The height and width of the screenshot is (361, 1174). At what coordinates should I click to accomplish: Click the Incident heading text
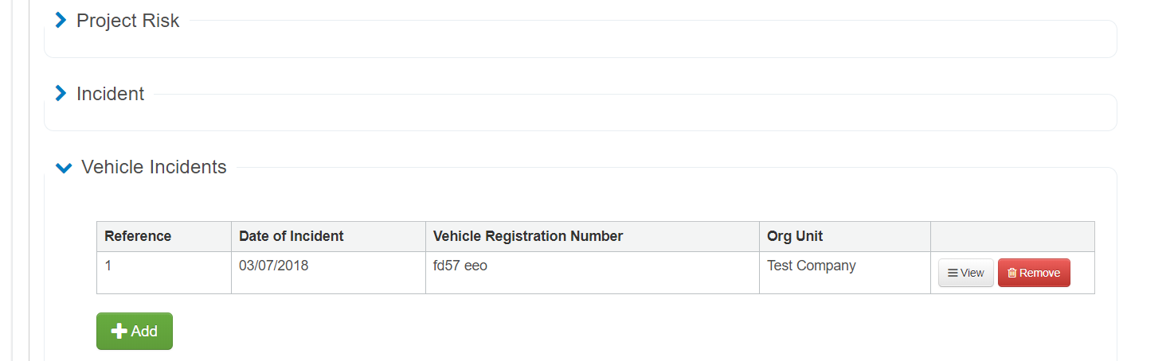110,94
